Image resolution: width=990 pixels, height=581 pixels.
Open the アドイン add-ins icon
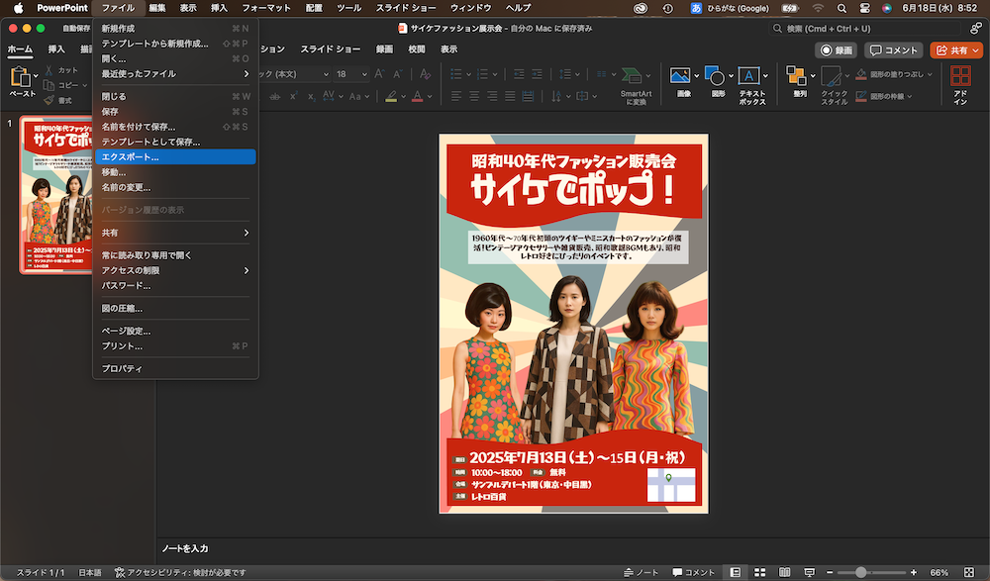click(960, 84)
